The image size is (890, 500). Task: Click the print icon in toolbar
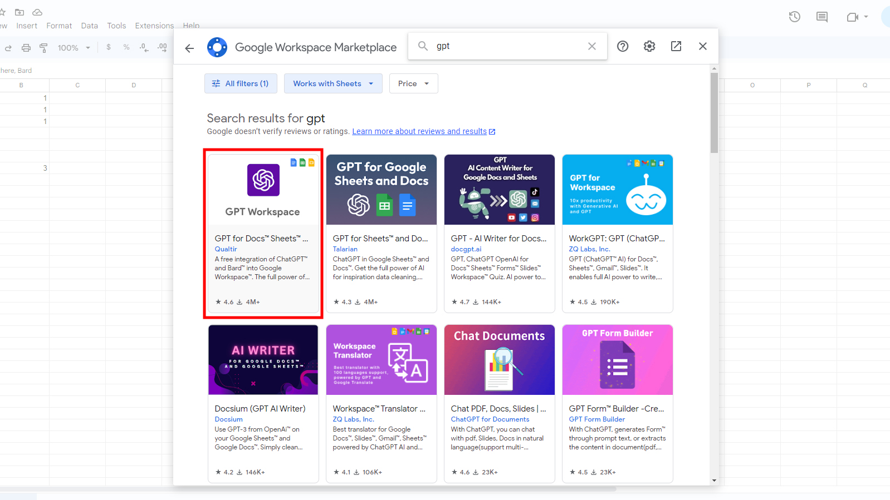tap(26, 48)
